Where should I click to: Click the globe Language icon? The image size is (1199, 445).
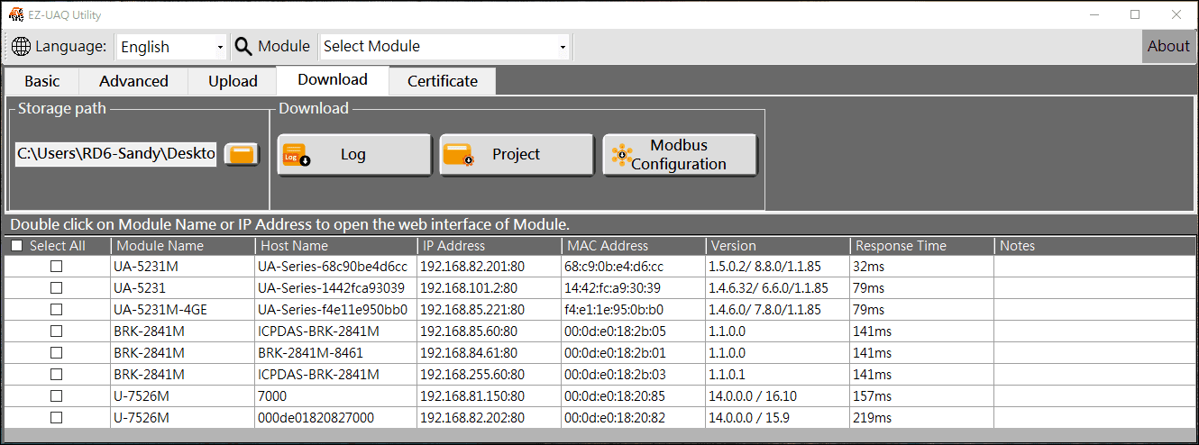pyautogui.click(x=22, y=47)
